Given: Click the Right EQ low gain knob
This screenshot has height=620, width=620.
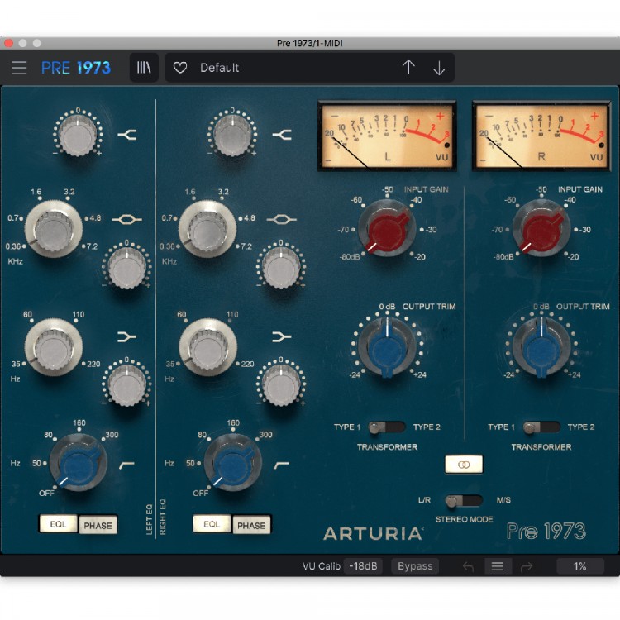Looking at the screenshot, I should (281, 385).
